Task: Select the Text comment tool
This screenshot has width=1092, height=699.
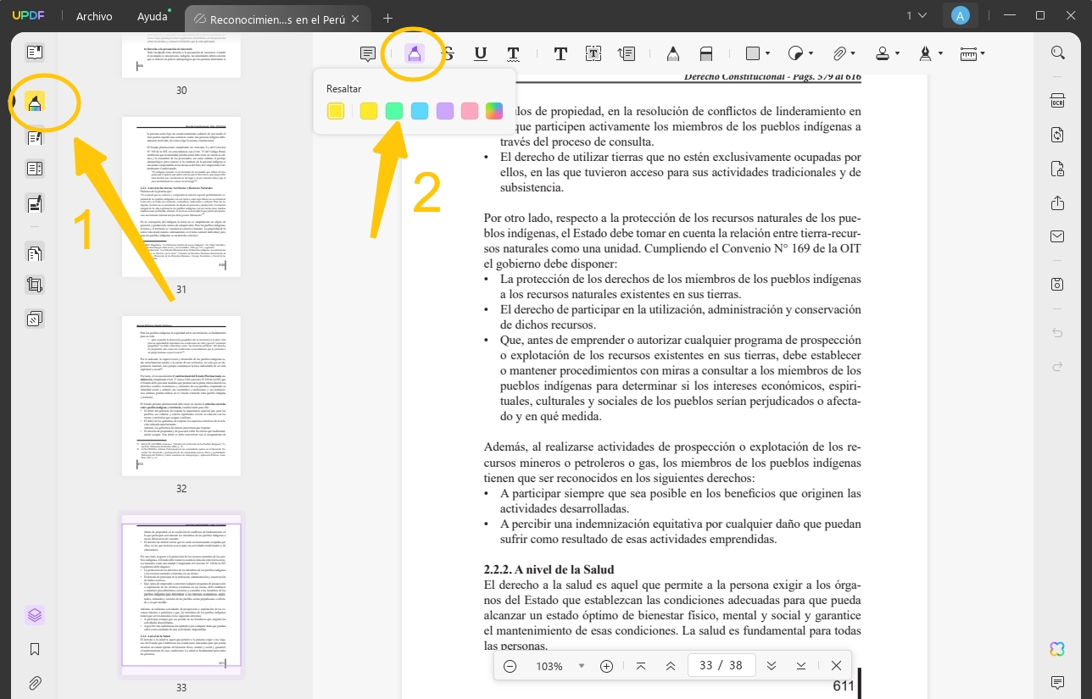Action: pyautogui.click(x=560, y=53)
